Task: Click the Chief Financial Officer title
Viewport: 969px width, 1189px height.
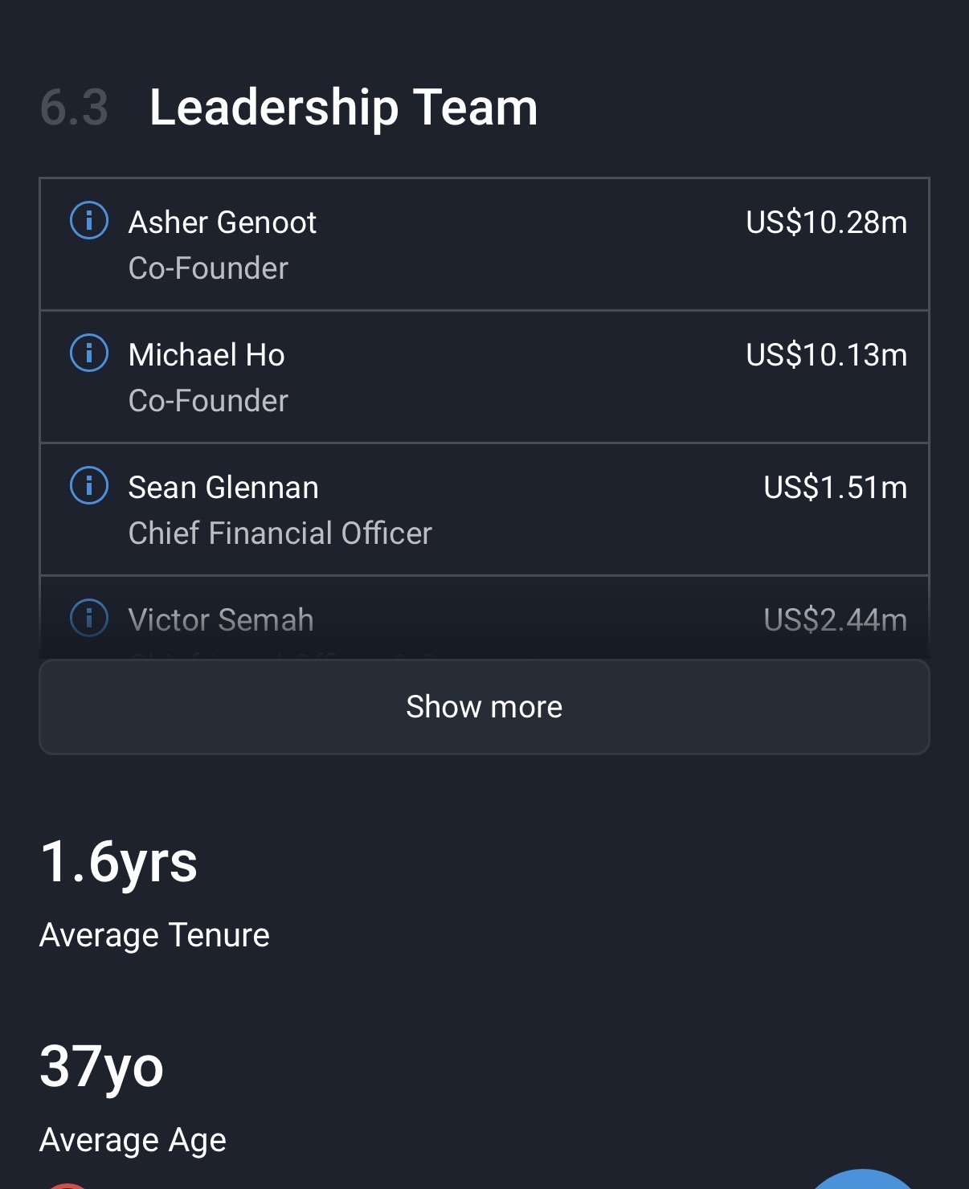Action: 280,533
